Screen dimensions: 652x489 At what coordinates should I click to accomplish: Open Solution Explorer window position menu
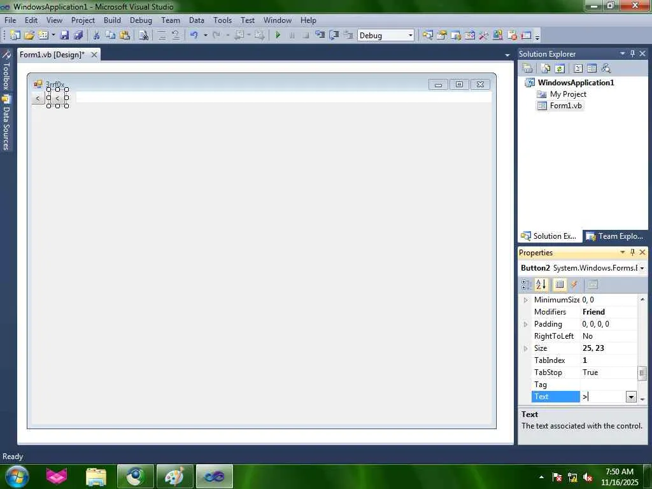click(x=623, y=53)
